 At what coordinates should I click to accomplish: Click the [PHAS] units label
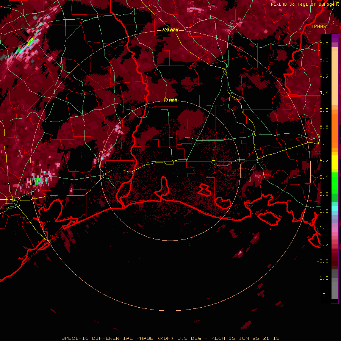320,26
